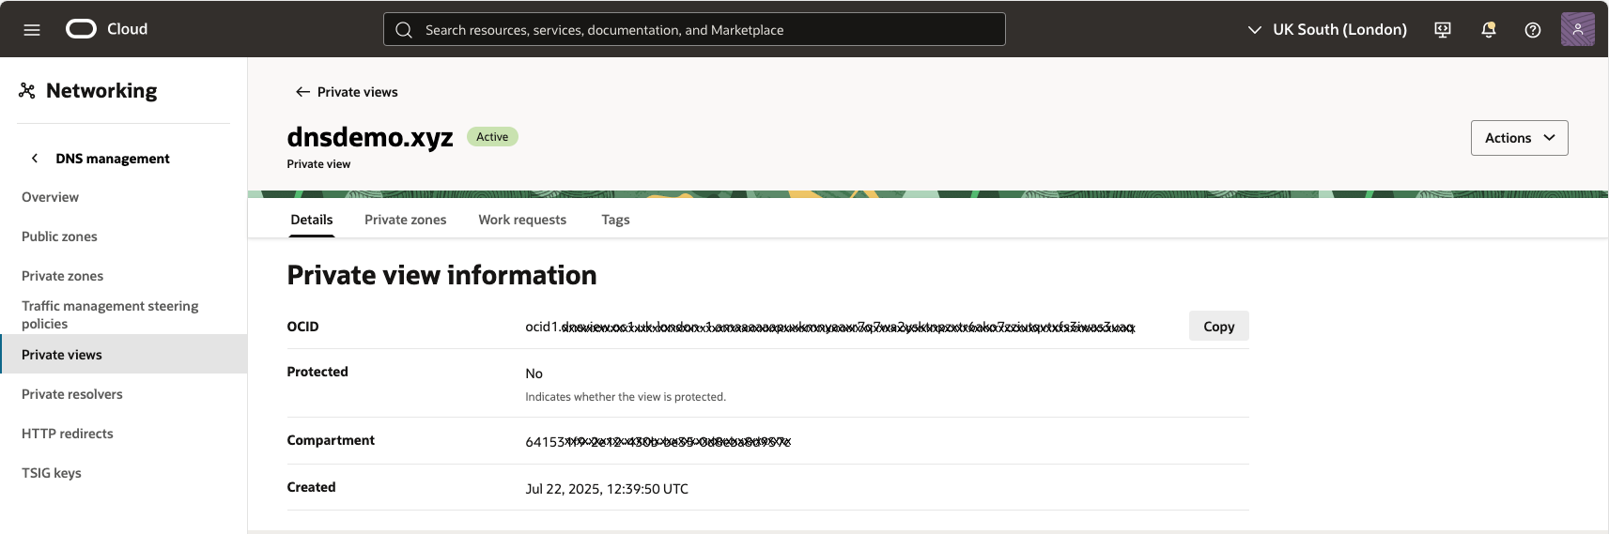This screenshot has width=1609, height=534.
Task: Open the compartment link
Action: click(658, 442)
